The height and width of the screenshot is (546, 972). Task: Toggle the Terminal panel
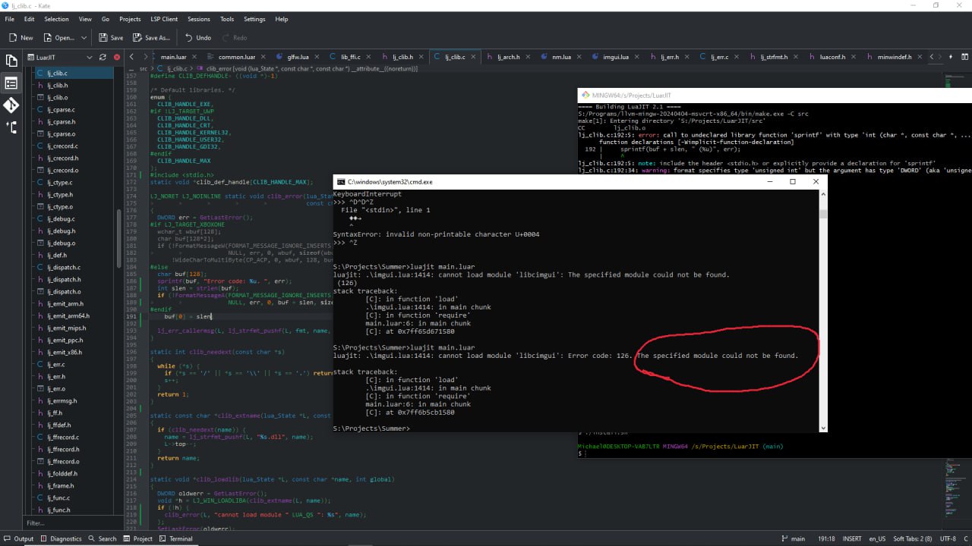(x=175, y=538)
